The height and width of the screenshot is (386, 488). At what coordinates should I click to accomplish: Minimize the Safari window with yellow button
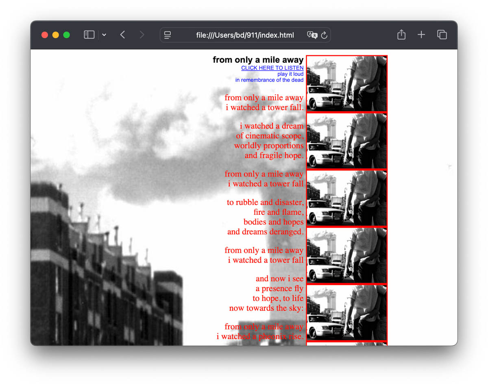(x=56, y=35)
